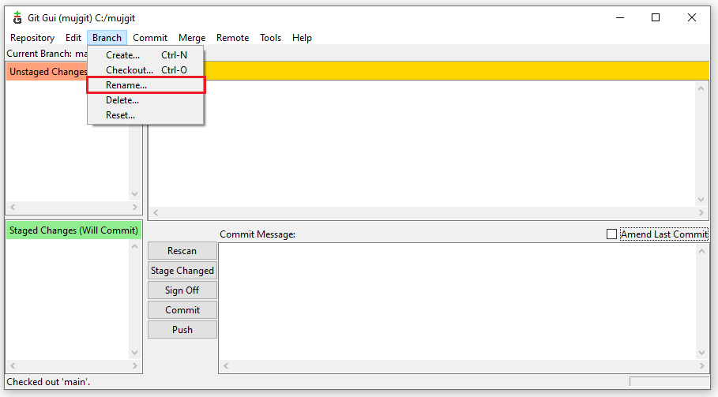
Task: Click the Commit Message label
Action: click(258, 234)
